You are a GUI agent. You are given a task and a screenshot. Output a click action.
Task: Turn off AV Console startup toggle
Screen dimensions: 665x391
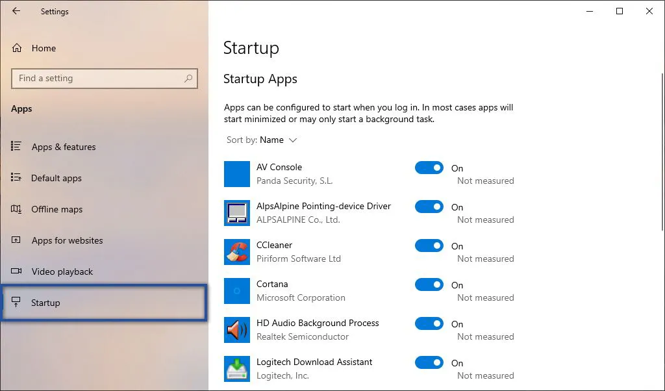pos(429,168)
